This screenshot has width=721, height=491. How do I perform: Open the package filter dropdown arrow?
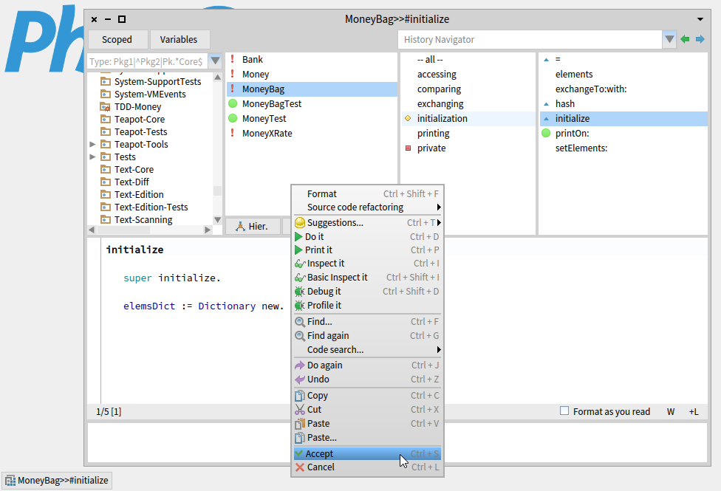[x=215, y=61]
